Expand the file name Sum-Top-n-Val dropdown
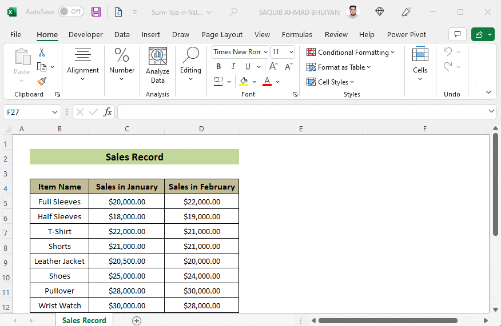This screenshot has width=501, height=326. coord(209,13)
